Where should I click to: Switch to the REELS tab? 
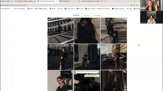click(x=87, y=15)
